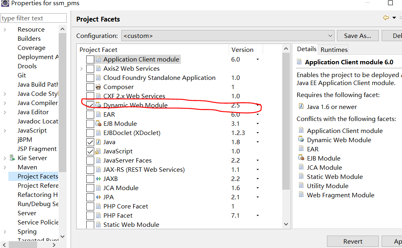Switch to the Details tab
402x248 pixels.
pos(306,49)
